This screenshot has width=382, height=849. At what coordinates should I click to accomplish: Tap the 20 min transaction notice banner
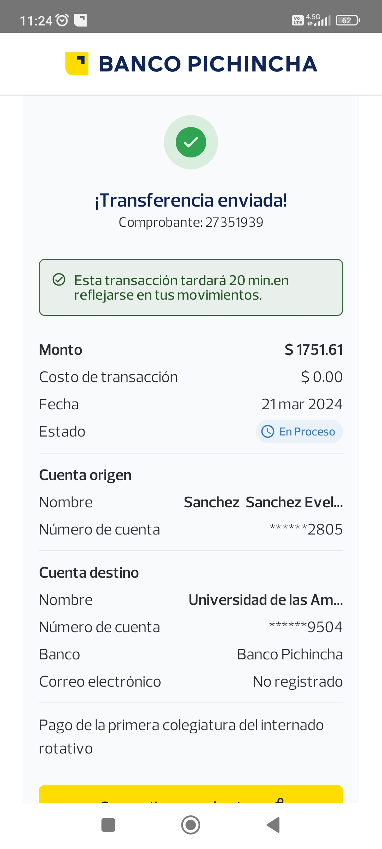click(x=191, y=287)
